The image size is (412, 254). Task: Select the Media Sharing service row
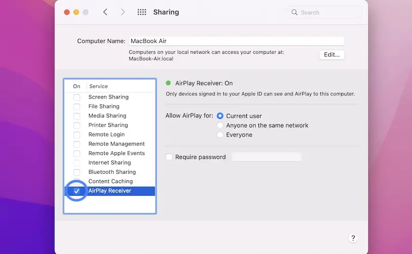107,116
